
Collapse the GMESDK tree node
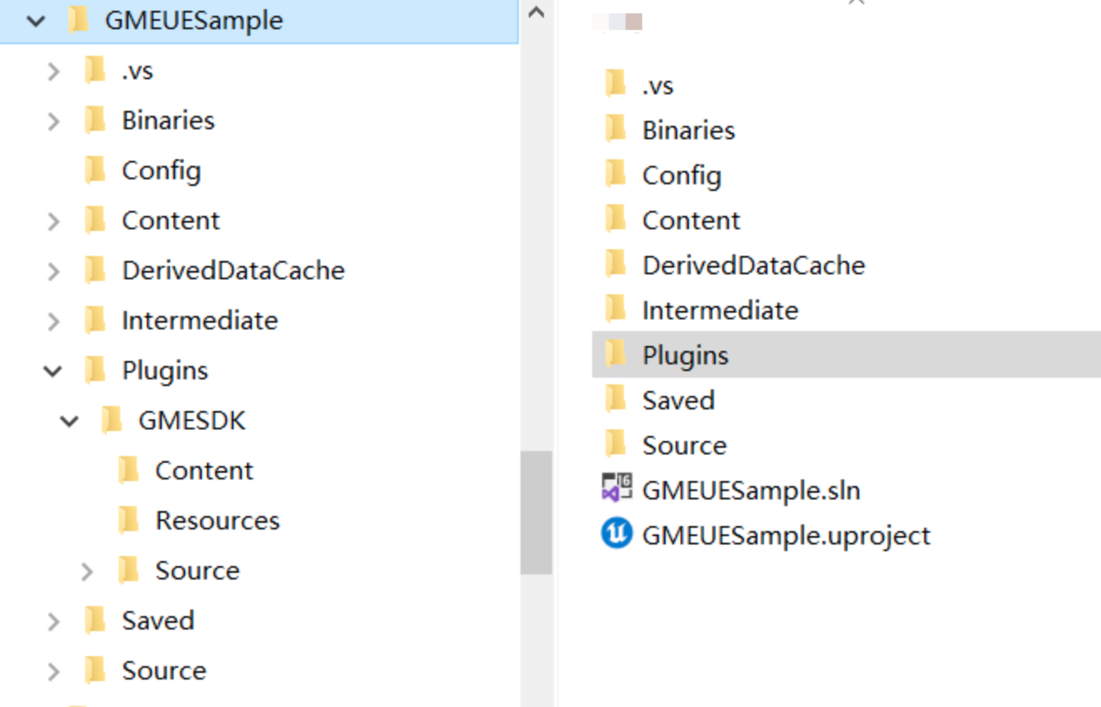(70, 420)
